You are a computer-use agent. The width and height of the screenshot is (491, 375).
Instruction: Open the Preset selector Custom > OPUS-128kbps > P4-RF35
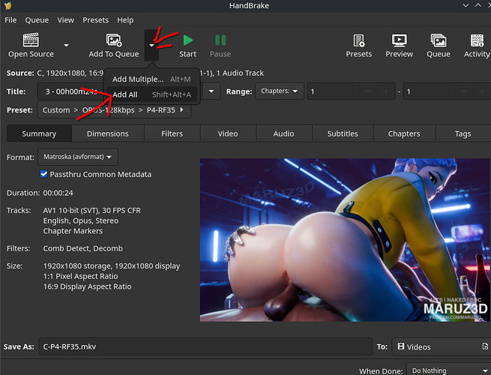point(114,110)
